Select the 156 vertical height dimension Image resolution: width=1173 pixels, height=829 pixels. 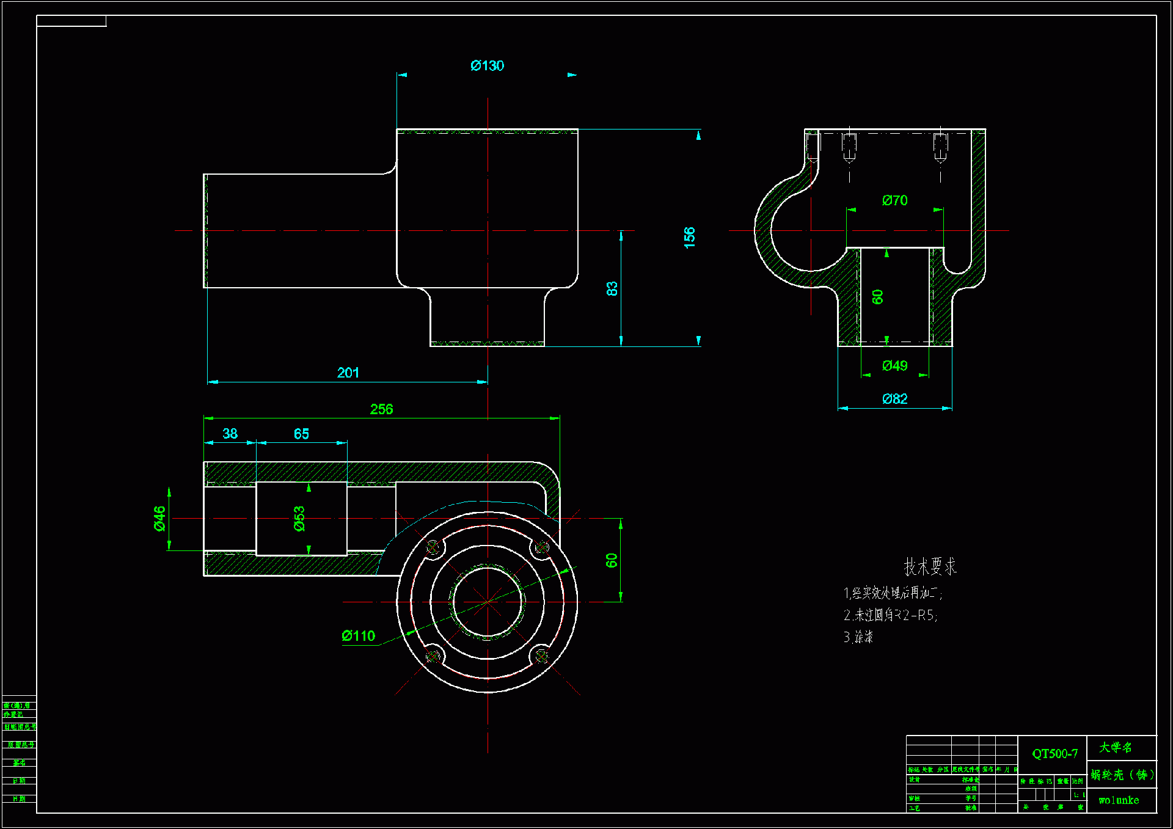690,237
